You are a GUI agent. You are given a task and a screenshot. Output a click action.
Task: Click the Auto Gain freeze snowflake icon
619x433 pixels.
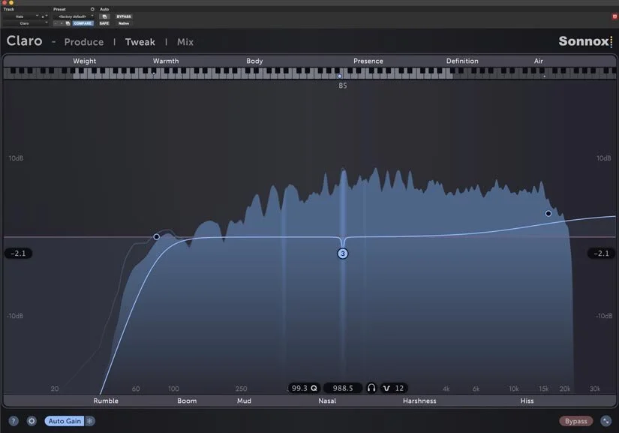(x=89, y=421)
